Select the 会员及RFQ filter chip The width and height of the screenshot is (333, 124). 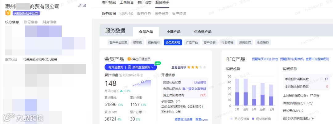(173, 42)
